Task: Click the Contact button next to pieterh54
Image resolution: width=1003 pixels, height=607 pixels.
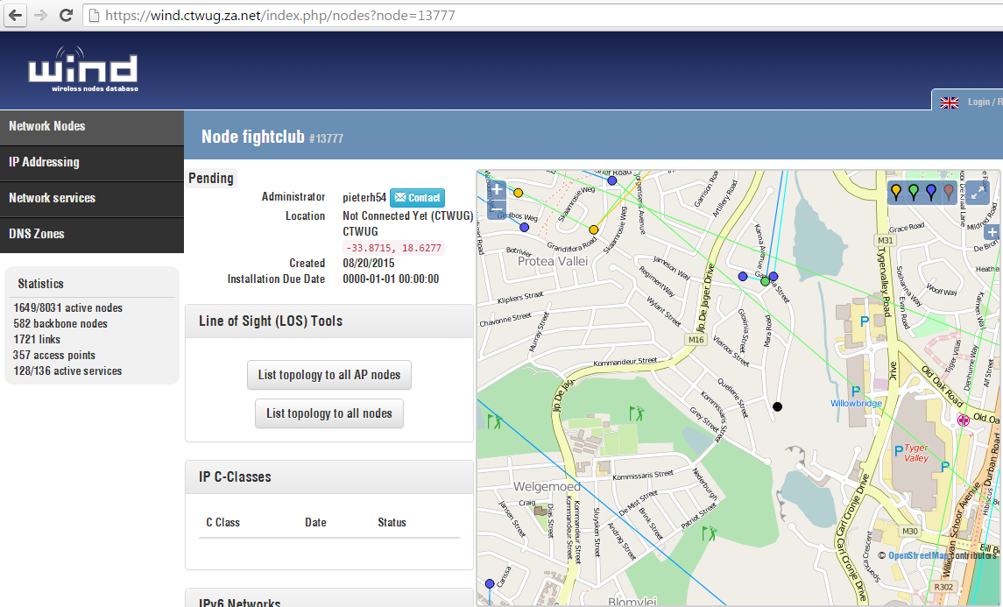Action: pos(417,198)
